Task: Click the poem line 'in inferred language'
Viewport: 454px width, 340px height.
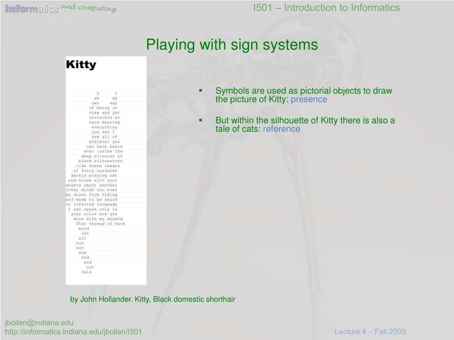Action: [91, 205]
